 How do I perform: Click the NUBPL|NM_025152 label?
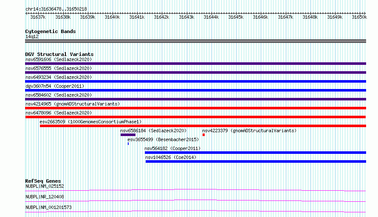[x=45, y=186]
